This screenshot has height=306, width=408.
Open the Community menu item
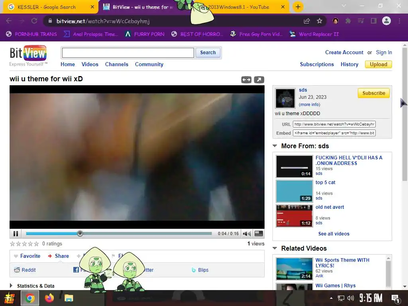pyautogui.click(x=149, y=64)
